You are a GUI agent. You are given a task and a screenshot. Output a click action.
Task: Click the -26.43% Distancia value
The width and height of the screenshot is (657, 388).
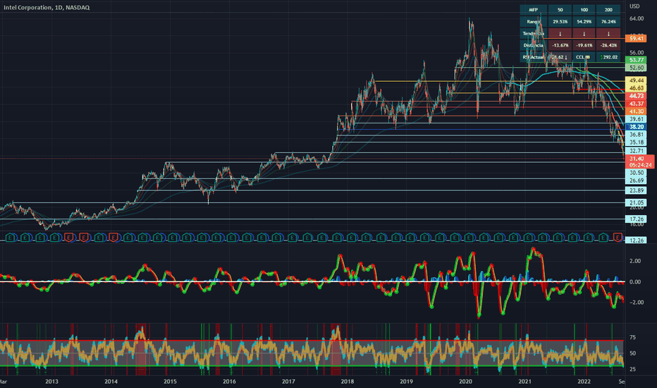click(608, 45)
